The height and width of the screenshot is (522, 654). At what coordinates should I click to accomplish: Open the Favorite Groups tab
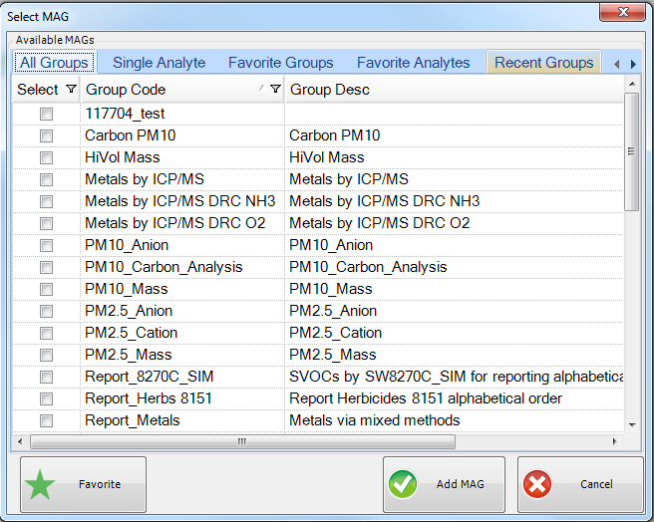click(280, 63)
